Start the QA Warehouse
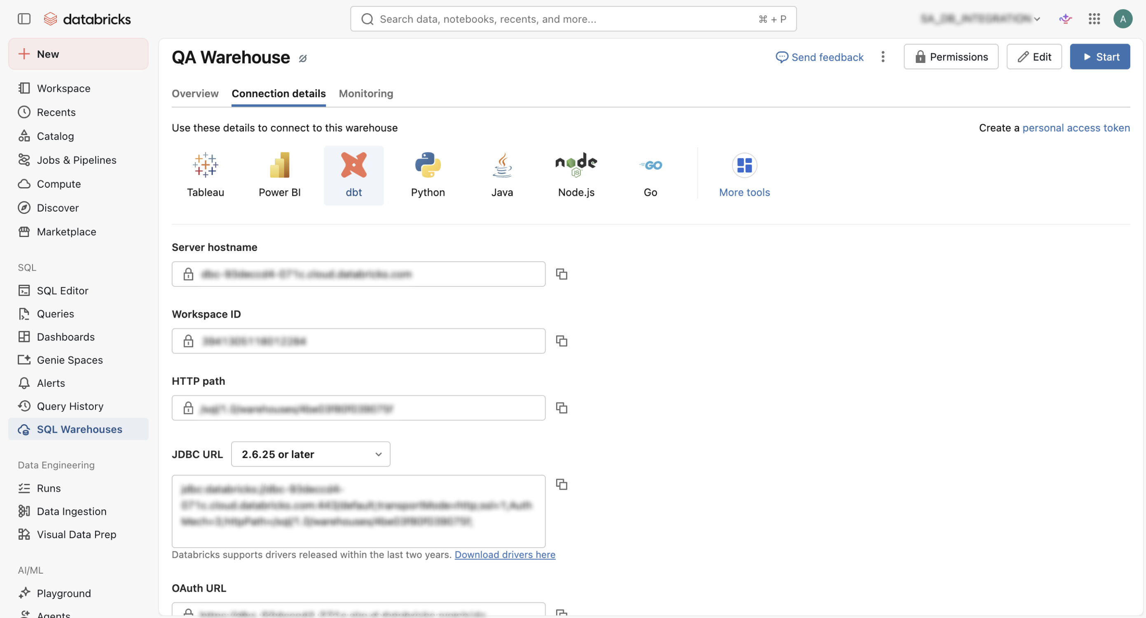Image resolution: width=1146 pixels, height=618 pixels. pyautogui.click(x=1100, y=56)
